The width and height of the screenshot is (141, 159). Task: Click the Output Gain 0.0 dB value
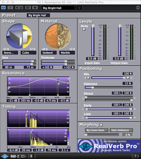(x=119, y=59)
